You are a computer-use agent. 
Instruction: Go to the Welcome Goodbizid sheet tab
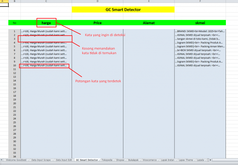(x=16, y=160)
